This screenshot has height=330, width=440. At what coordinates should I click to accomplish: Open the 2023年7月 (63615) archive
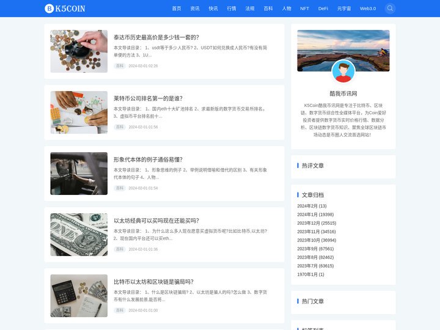[315, 266]
